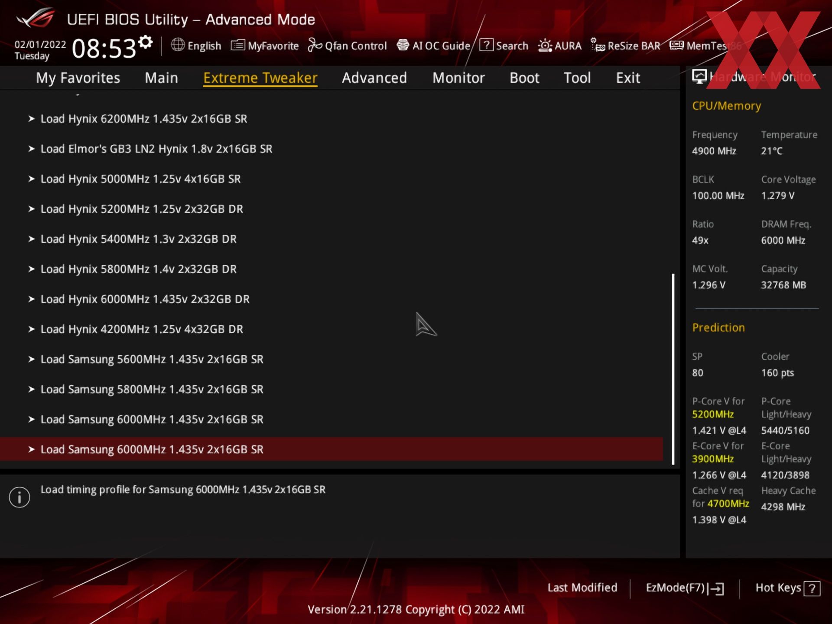Image resolution: width=832 pixels, height=624 pixels.
Task: Open the Advanced tab
Action: 374,78
